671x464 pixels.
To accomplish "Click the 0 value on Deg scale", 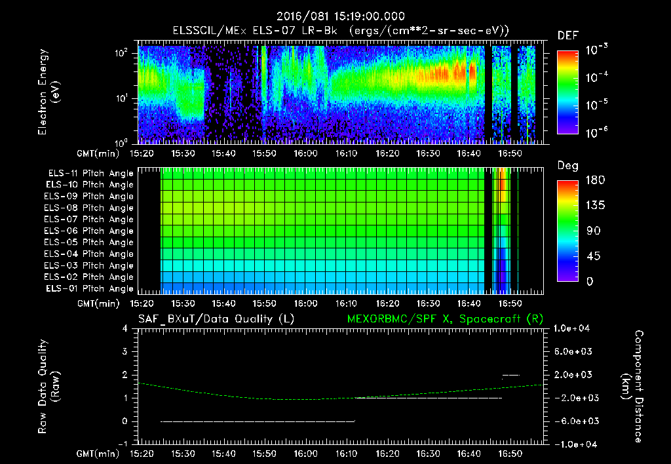I will pos(590,282).
